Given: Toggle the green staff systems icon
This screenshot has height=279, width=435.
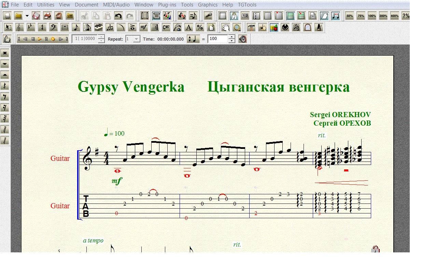Looking at the screenshot, I should coord(290,16).
